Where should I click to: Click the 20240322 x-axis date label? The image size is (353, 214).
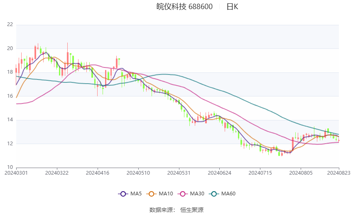57,173
